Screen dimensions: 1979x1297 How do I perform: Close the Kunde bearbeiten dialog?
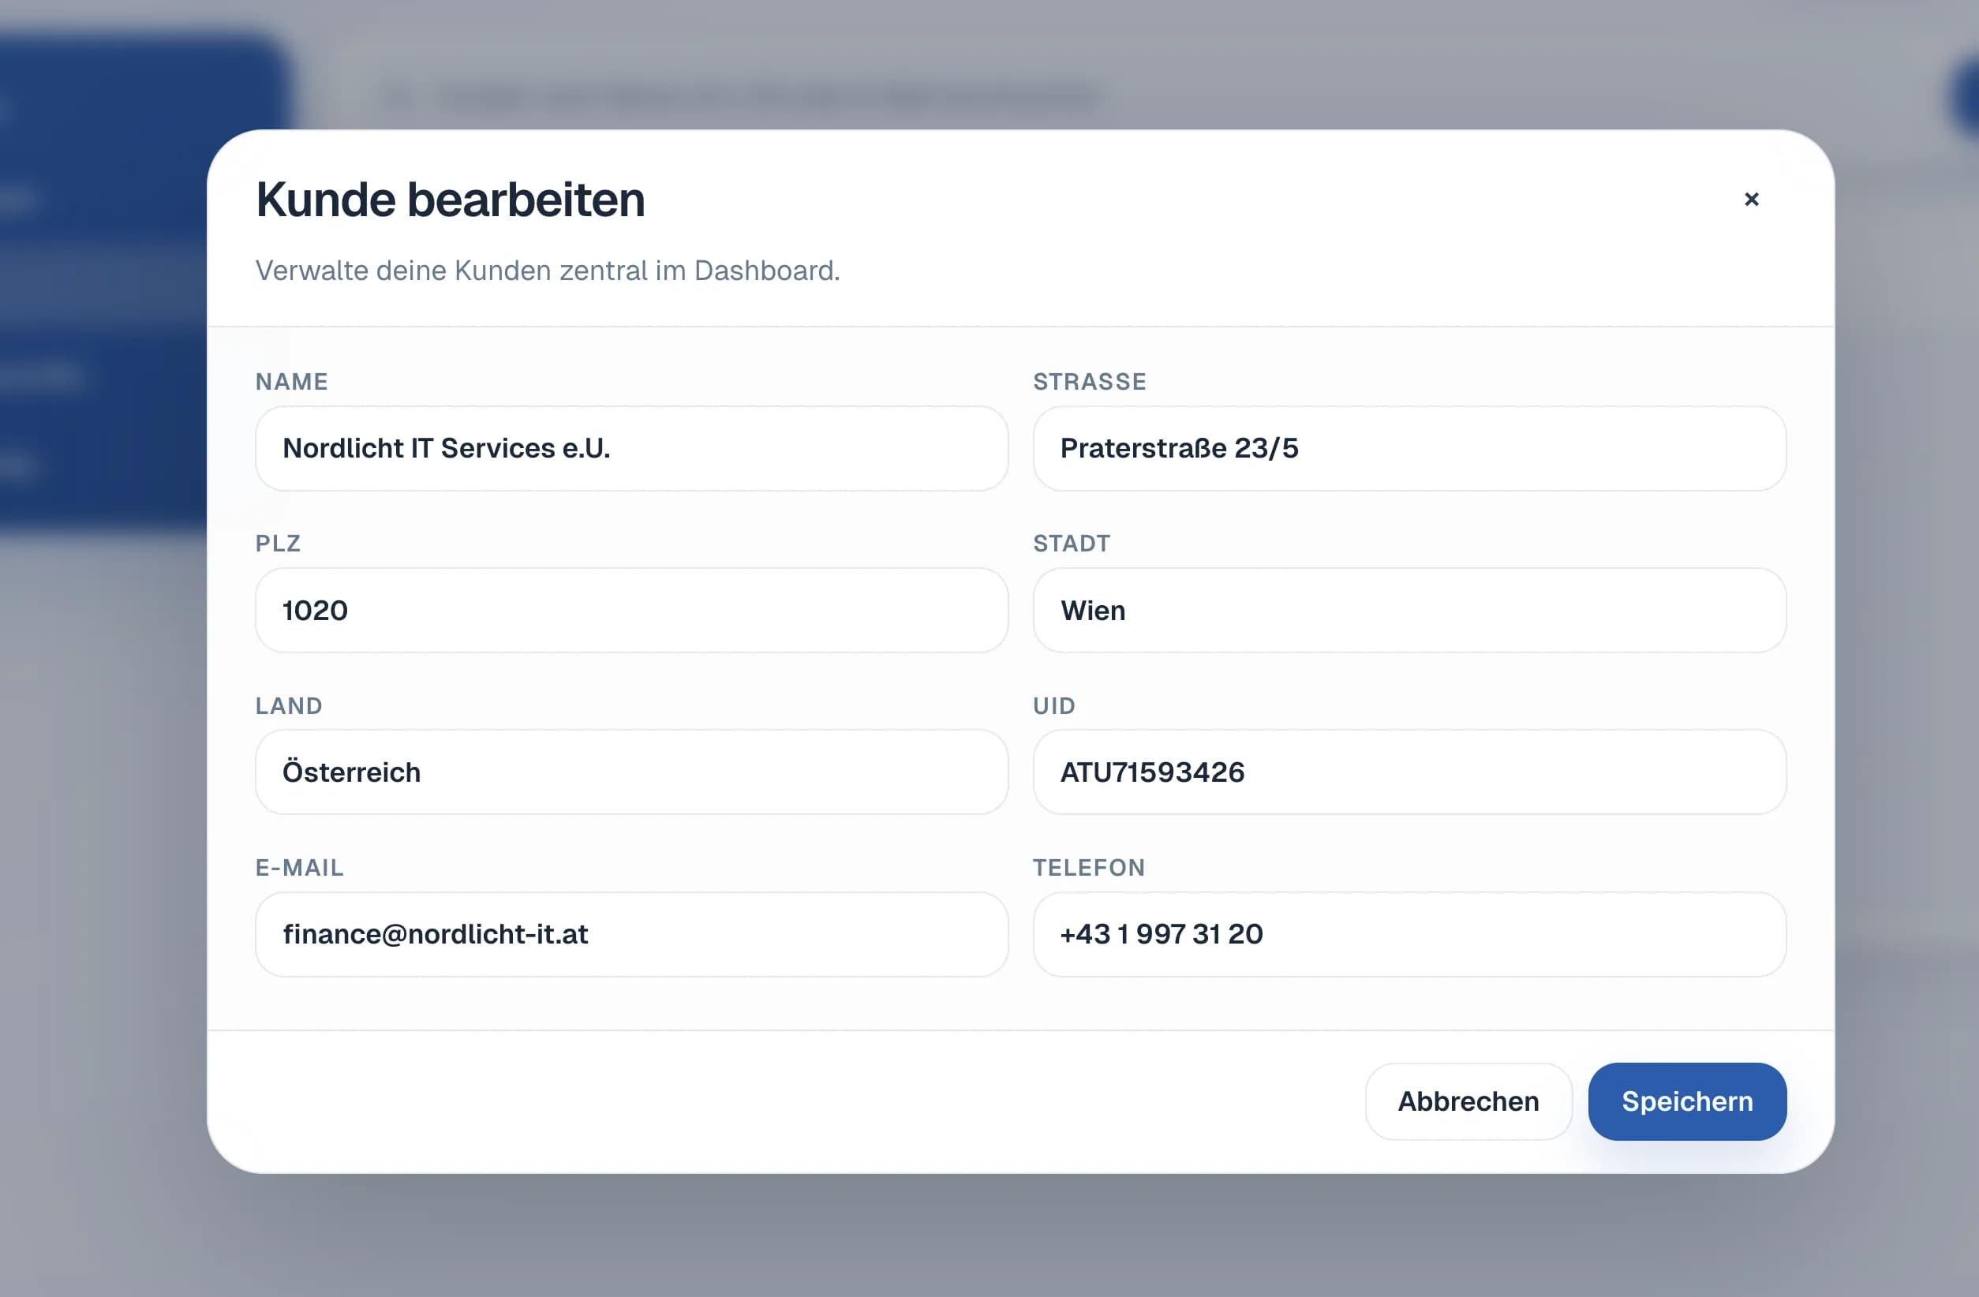pyautogui.click(x=1752, y=199)
